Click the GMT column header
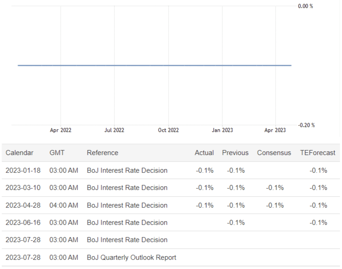 (57, 153)
